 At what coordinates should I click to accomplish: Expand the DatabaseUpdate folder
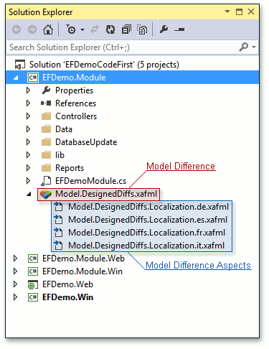[x=28, y=142]
